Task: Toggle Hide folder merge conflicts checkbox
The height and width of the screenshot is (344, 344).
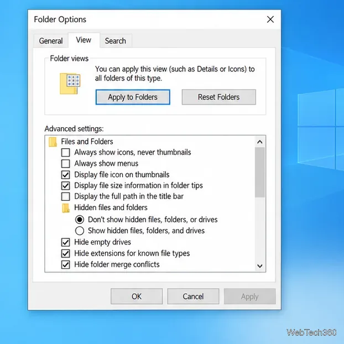Action: [66, 265]
